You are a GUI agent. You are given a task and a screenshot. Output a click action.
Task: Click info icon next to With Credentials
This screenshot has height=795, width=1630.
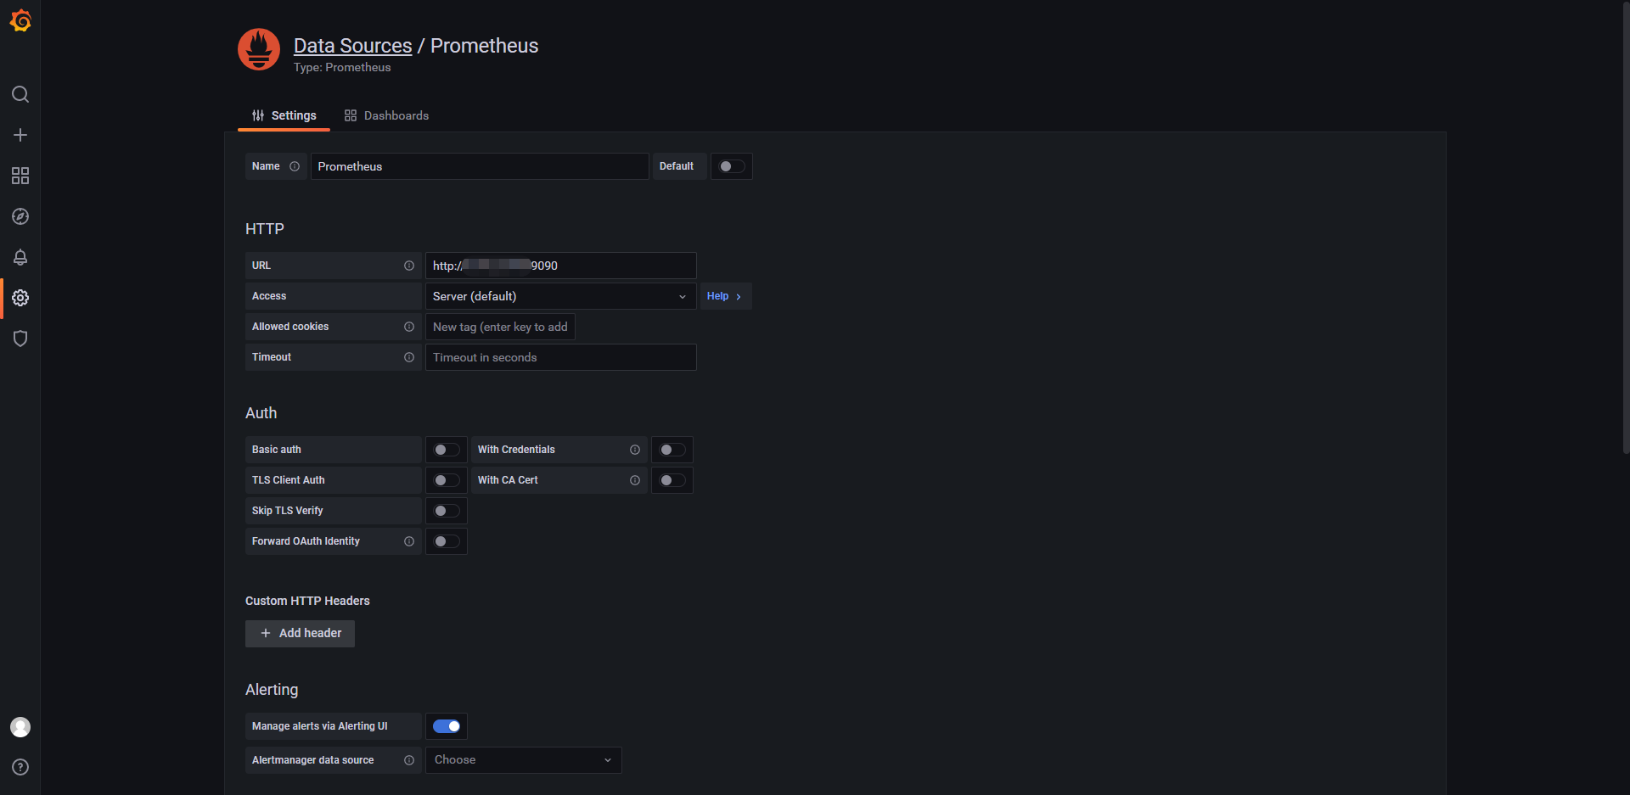(x=635, y=450)
